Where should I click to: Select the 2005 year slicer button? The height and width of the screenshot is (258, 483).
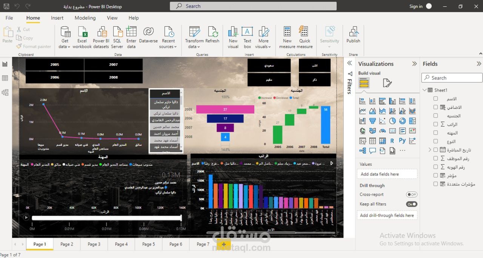pyautogui.click(x=55, y=64)
